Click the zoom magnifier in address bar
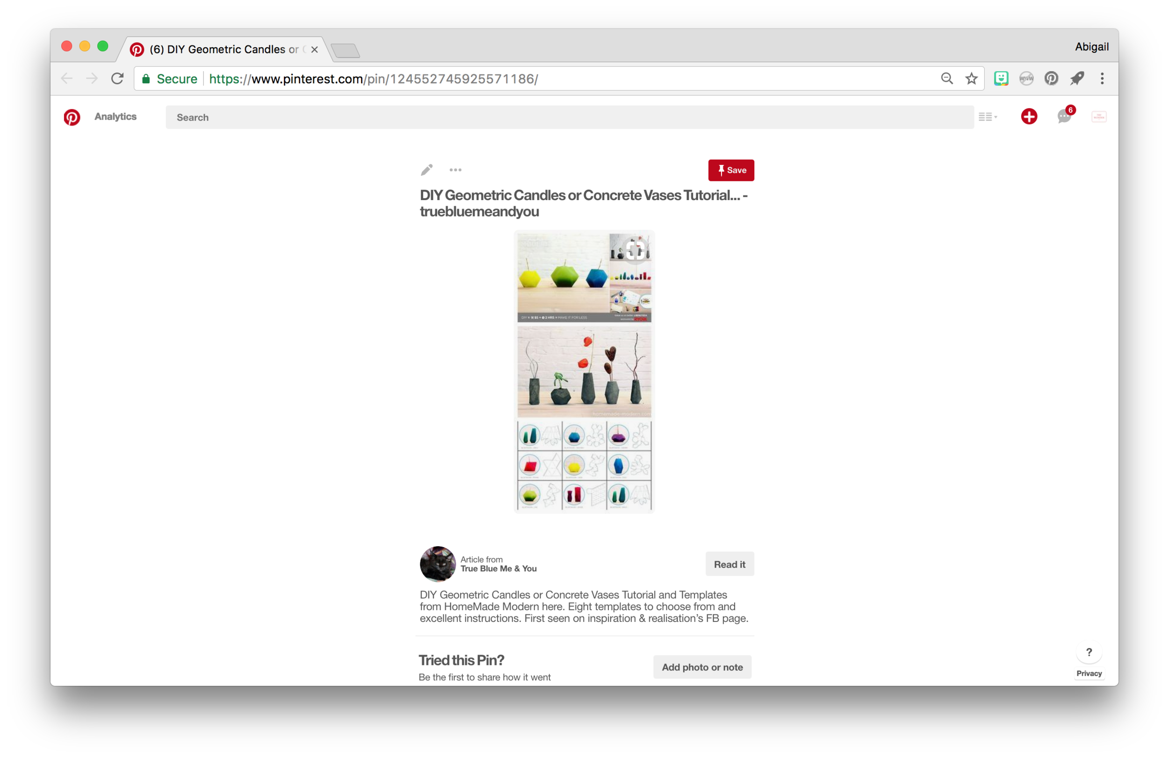This screenshot has height=758, width=1169. click(x=946, y=79)
